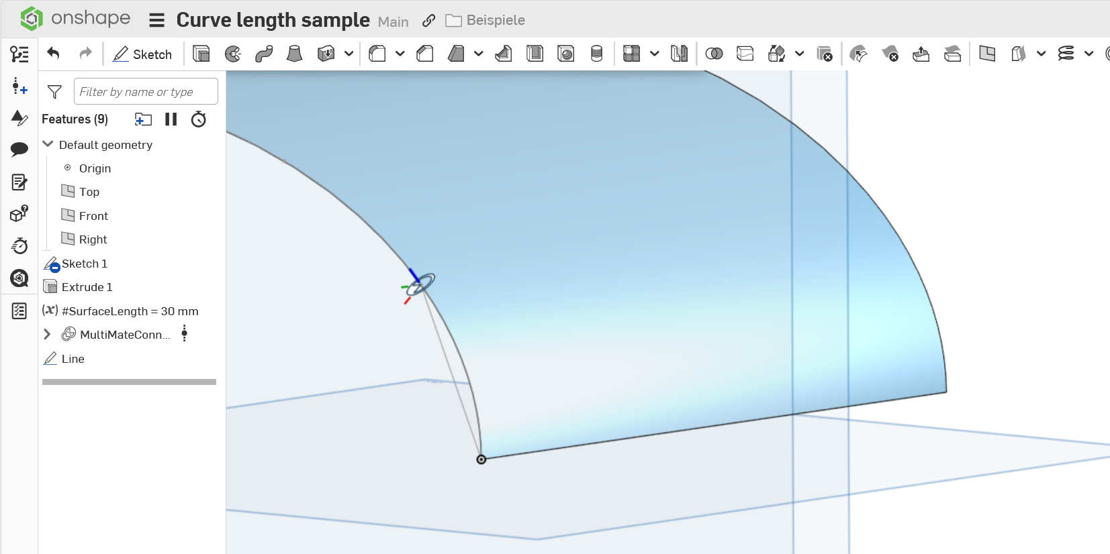Select the Revolve tool
This screenshot has height=554, width=1110.
point(232,54)
